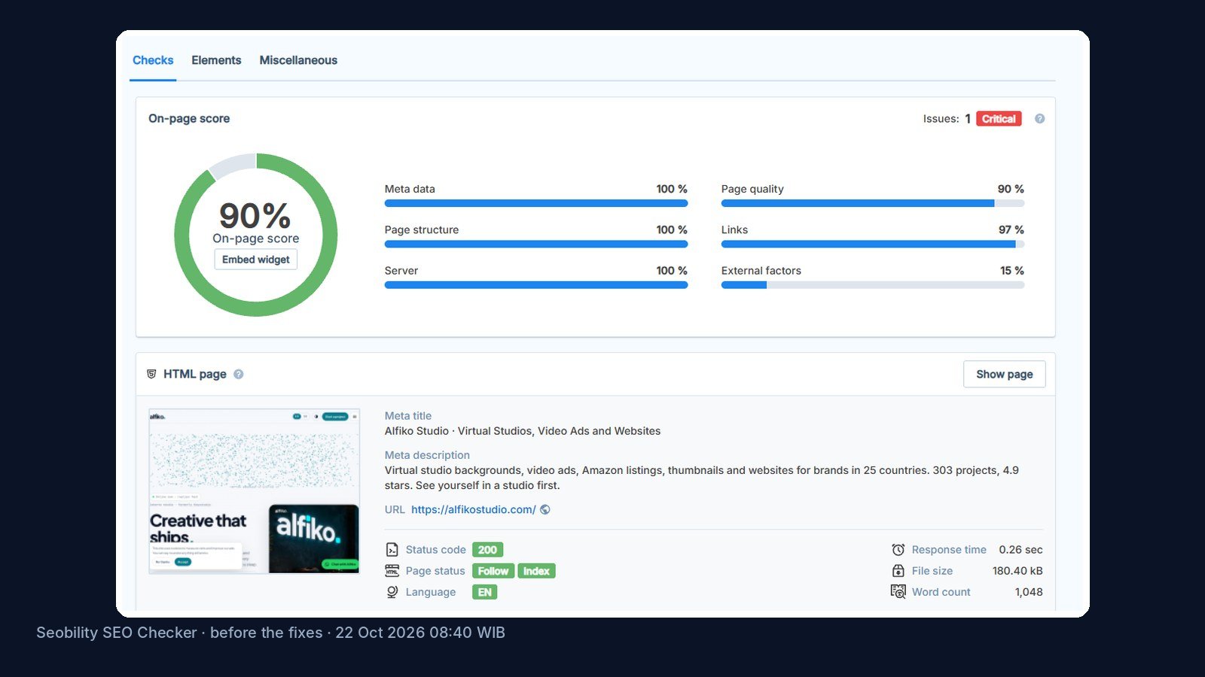
Task: Click the 90% score donut chart
Action: [x=256, y=235]
